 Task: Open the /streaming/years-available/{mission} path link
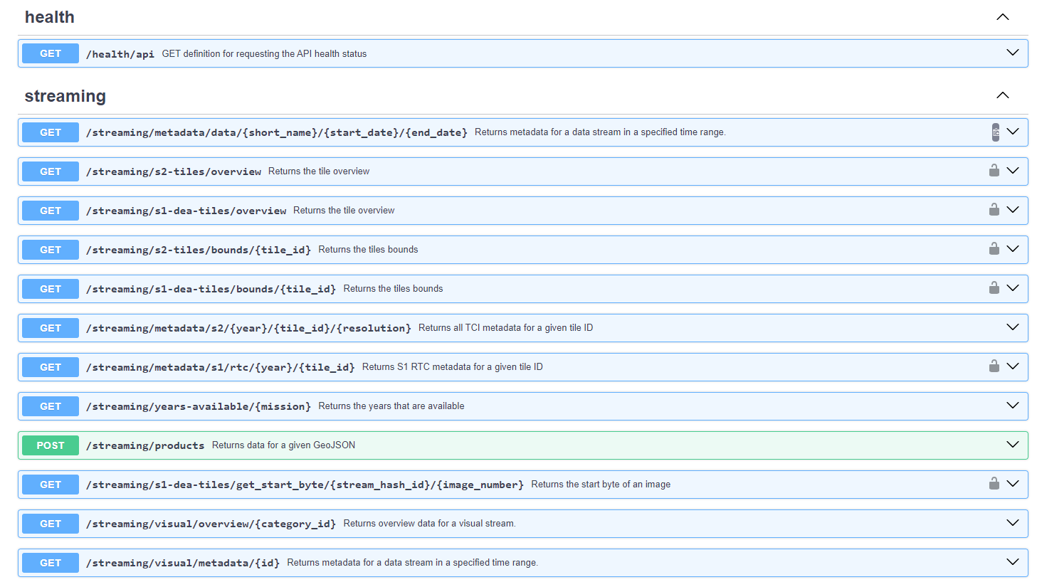(199, 406)
